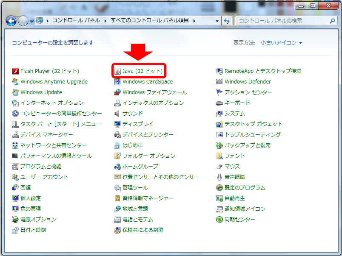Open the デバイス マネージャー icon
The image size is (342, 256).
tap(15, 135)
